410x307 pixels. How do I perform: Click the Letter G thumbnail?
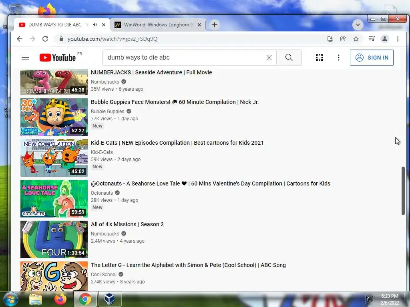(54, 276)
